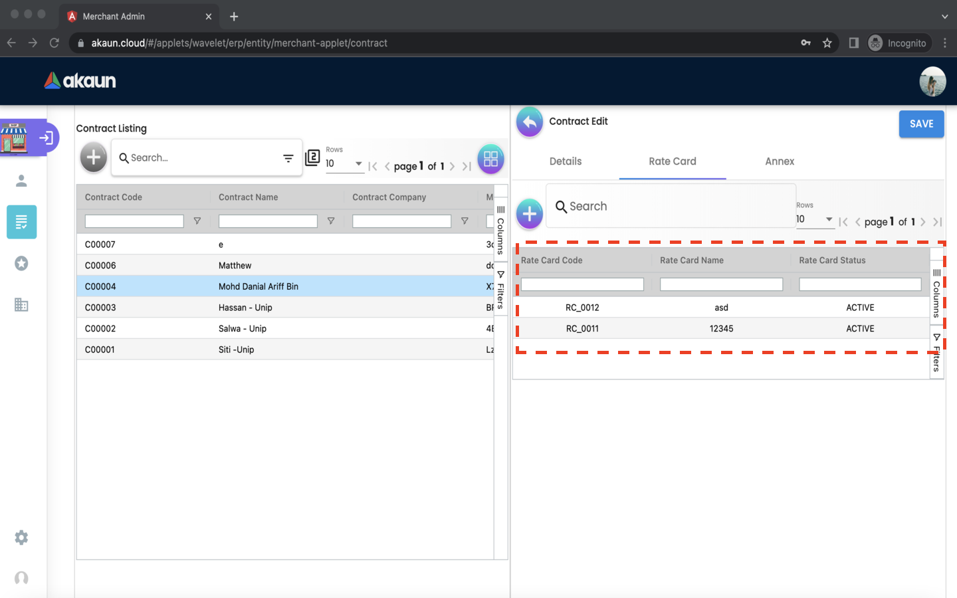
Task: Open the building icon in the sidebar
Action: point(21,305)
